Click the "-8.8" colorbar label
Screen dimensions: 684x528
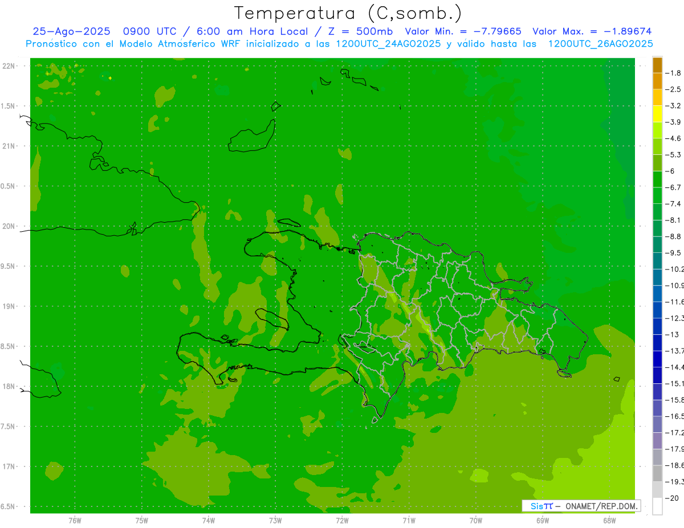coord(674,236)
